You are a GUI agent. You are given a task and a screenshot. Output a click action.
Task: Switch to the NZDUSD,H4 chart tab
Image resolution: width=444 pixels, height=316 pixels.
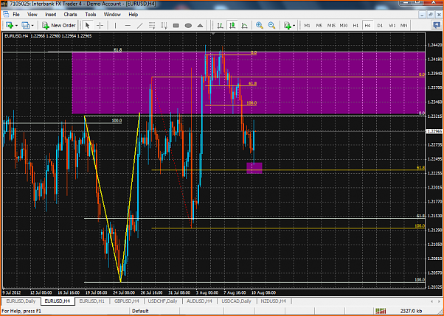click(x=274, y=301)
